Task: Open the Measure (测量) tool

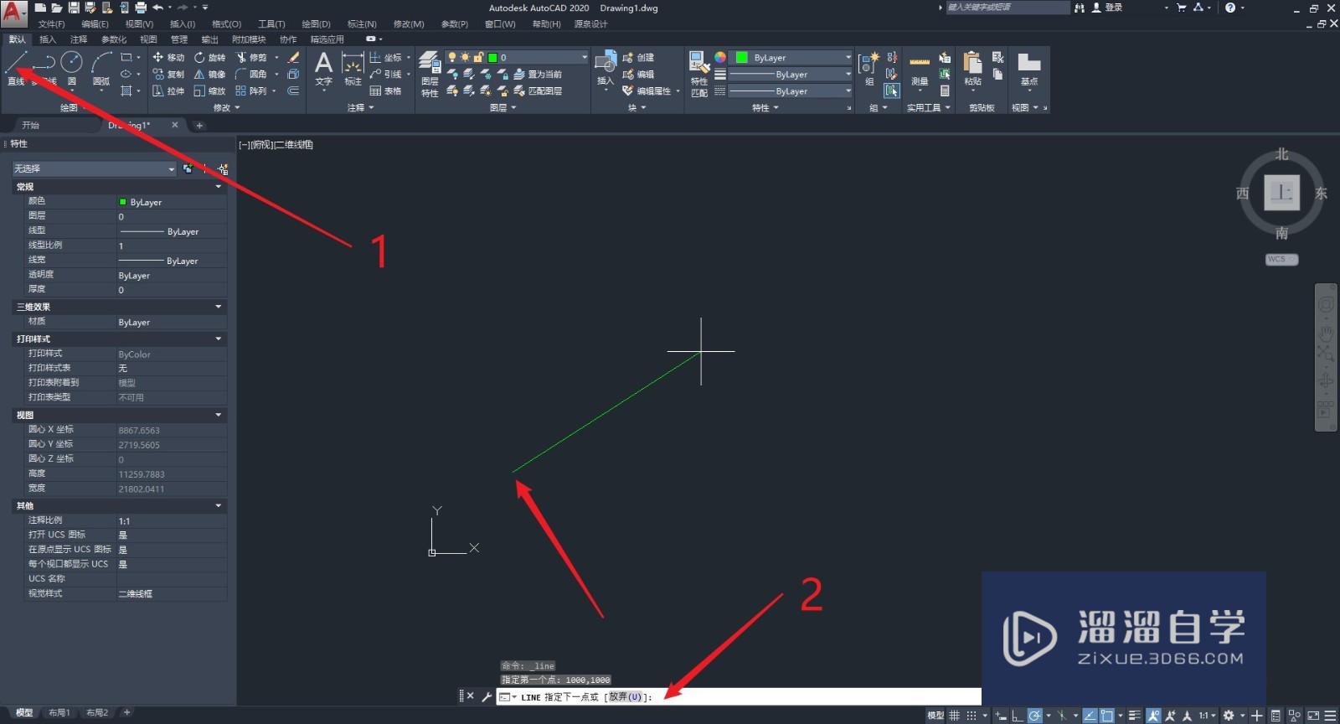Action: coord(920,70)
